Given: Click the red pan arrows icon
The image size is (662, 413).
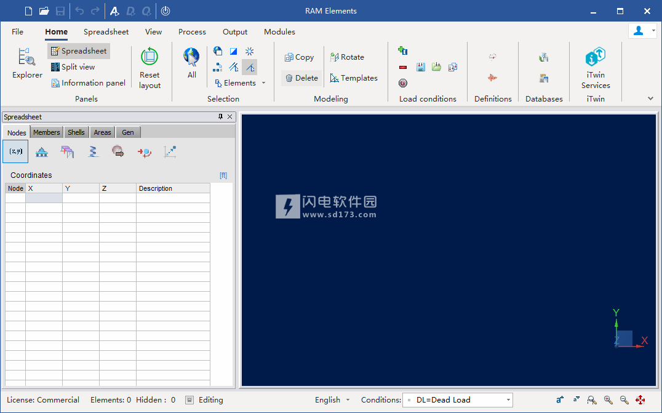Looking at the screenshot, I should coord(640,400).
